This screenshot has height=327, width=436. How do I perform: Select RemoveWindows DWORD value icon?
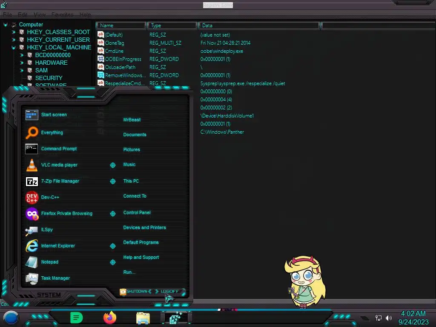pyautogui.click(x=100, y=75)
